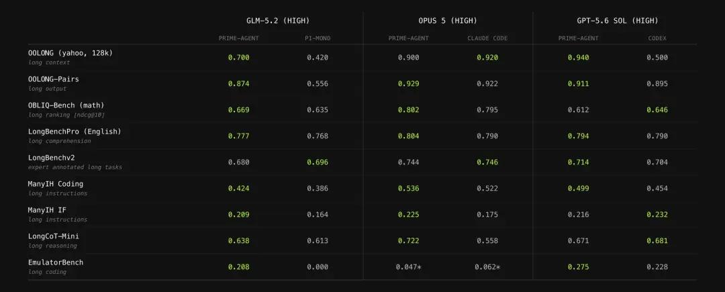Screen dimensions: 725x292
Task: Click the 0.275 EmulatorBench score
Action: pos(579,267)
